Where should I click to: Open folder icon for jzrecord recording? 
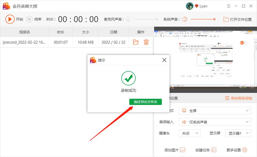[x=135, y=42]
